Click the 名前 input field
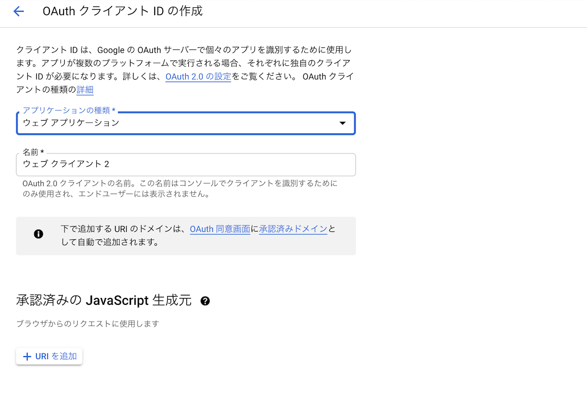The width and height of the screenshot is (587, 401). pos(186,165)
